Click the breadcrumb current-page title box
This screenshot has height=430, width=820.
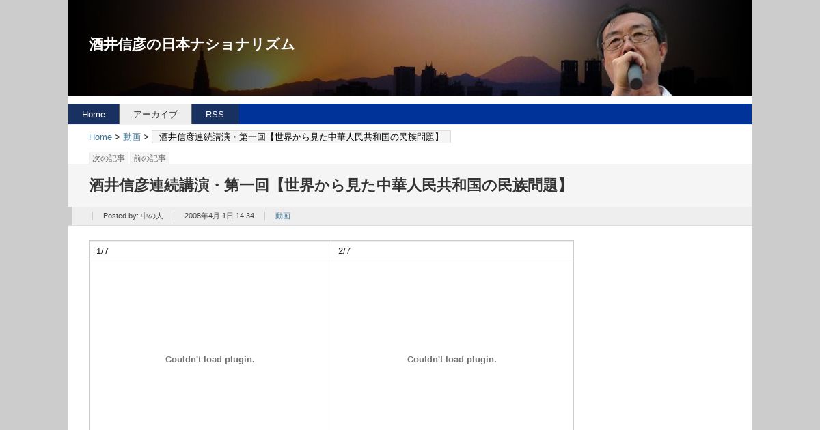(x=301, y=137)
